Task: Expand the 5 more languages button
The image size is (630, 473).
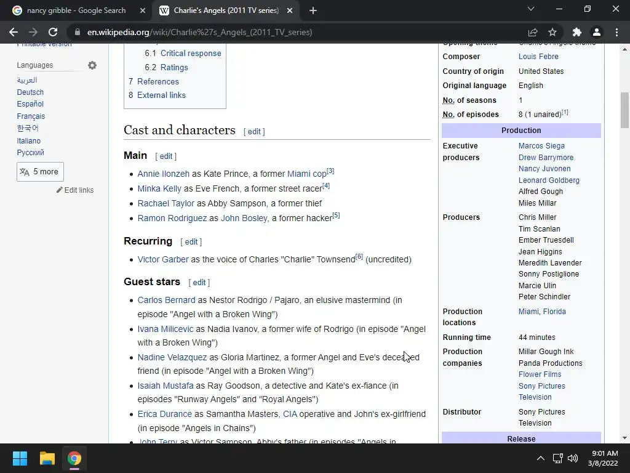Action: (40, 172)
